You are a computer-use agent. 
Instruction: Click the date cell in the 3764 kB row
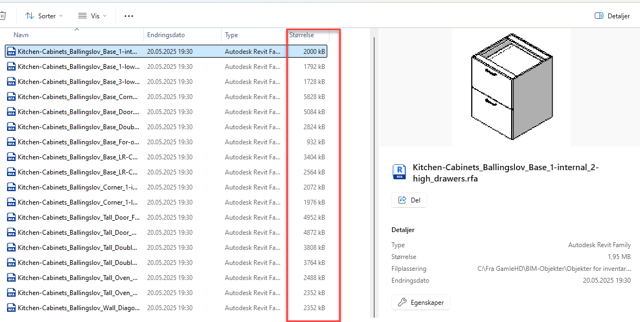click(x=170, y=262)
